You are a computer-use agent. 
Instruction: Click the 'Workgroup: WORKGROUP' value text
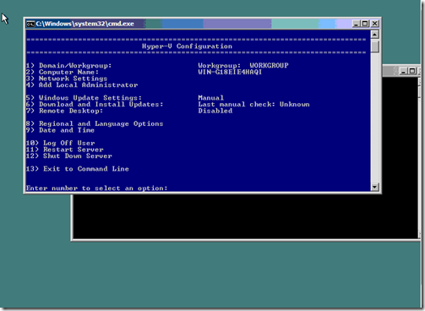click(243, 66)
